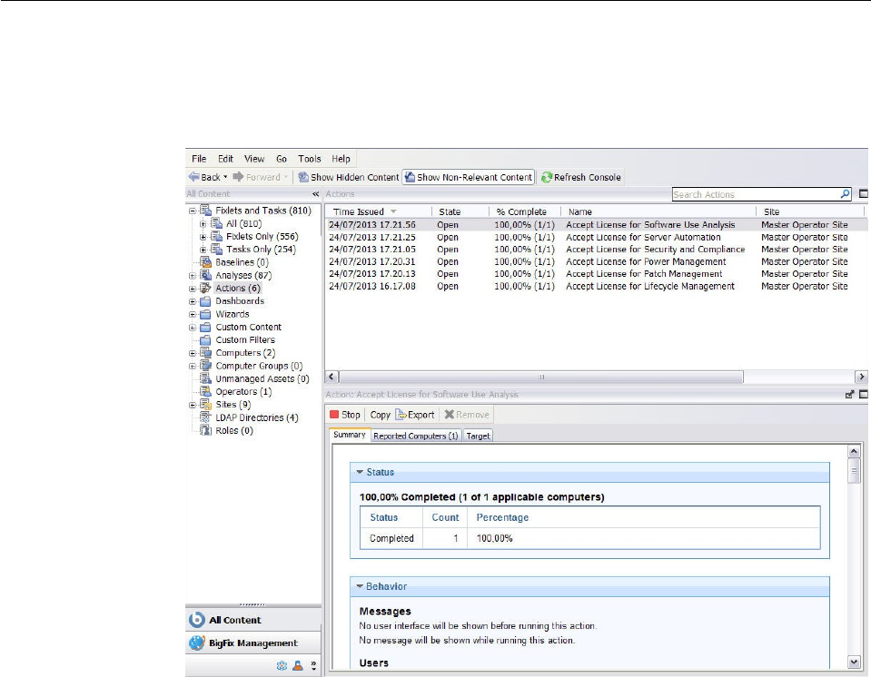Collapse the All Content panel chevrons
This screenshot has height=677, width=871.
(315, 193)
